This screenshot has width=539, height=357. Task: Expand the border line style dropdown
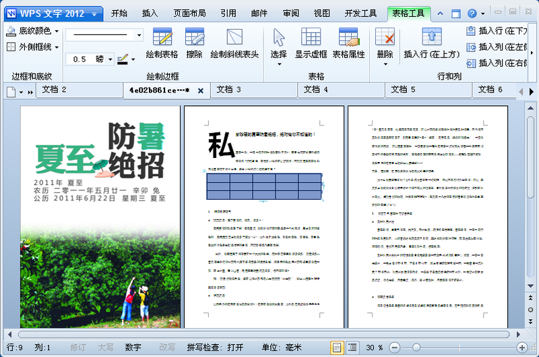[139, 34]
